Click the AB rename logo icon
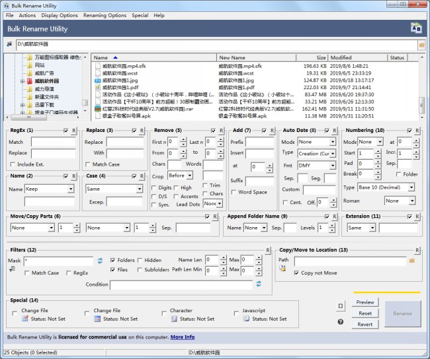Screen dimensions: 430x359 [416, 28]
